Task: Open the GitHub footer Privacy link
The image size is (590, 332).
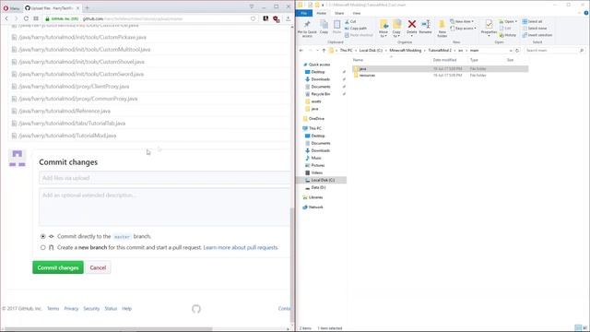Action: [71, 308]
